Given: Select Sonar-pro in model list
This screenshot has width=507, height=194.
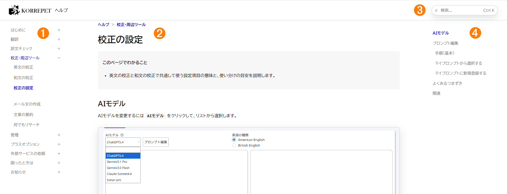Looking at the screenshot, I should (123, 180).
